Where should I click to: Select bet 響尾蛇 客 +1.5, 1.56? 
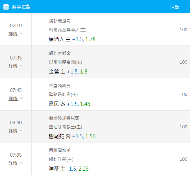(72, 136)
